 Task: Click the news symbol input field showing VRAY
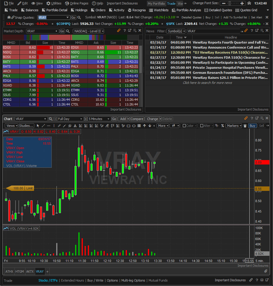click(x=213, y=31)
